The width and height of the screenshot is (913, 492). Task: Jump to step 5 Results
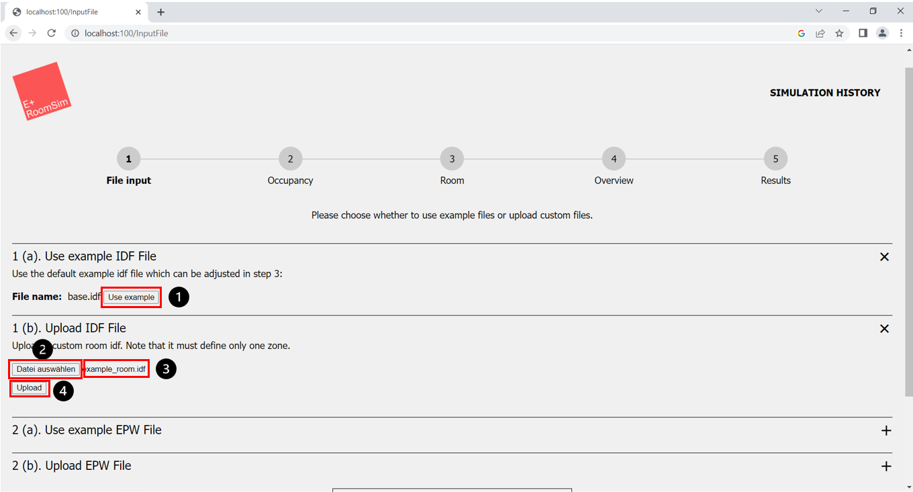tap(775, 159)
